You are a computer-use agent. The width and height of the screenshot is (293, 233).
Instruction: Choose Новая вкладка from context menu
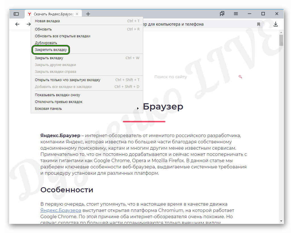point(87,21)
